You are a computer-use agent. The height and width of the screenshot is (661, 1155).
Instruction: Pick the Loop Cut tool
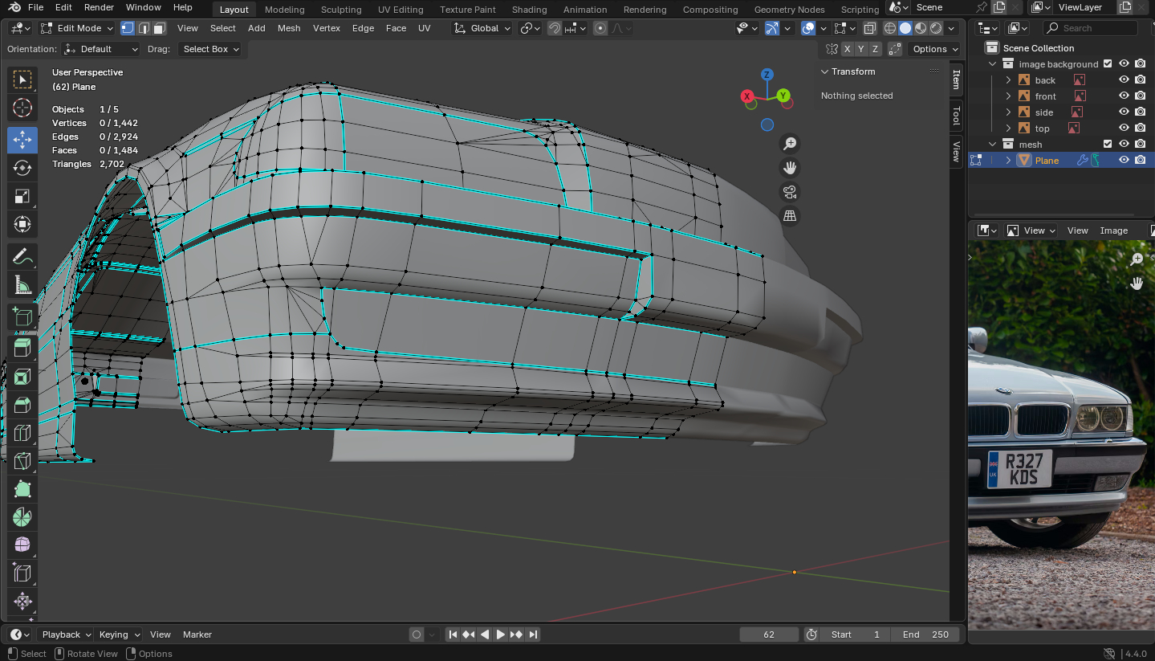22,433
